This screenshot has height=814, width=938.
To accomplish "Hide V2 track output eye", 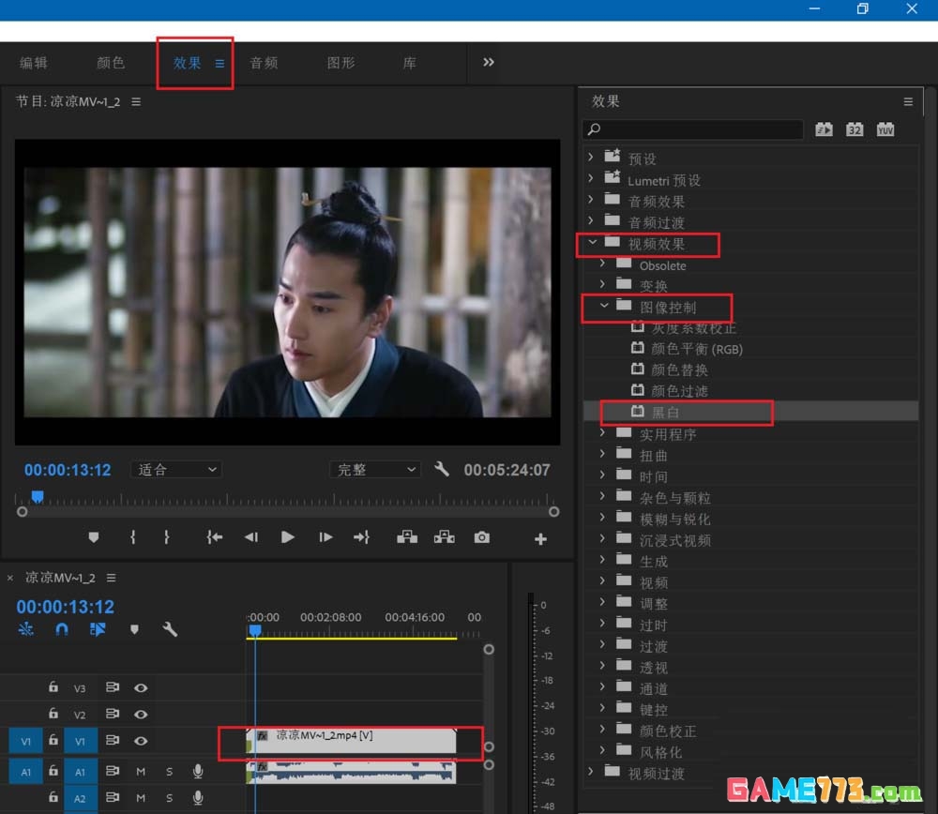I will (141, 714).
